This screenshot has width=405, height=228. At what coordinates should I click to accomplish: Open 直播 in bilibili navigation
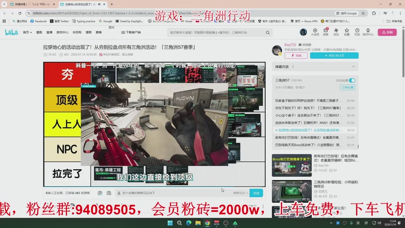tap(49, 32)
